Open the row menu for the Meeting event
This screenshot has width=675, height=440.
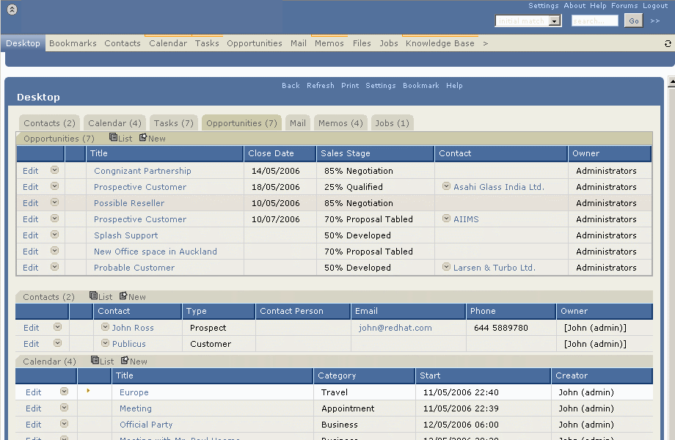tap(64, 407)
